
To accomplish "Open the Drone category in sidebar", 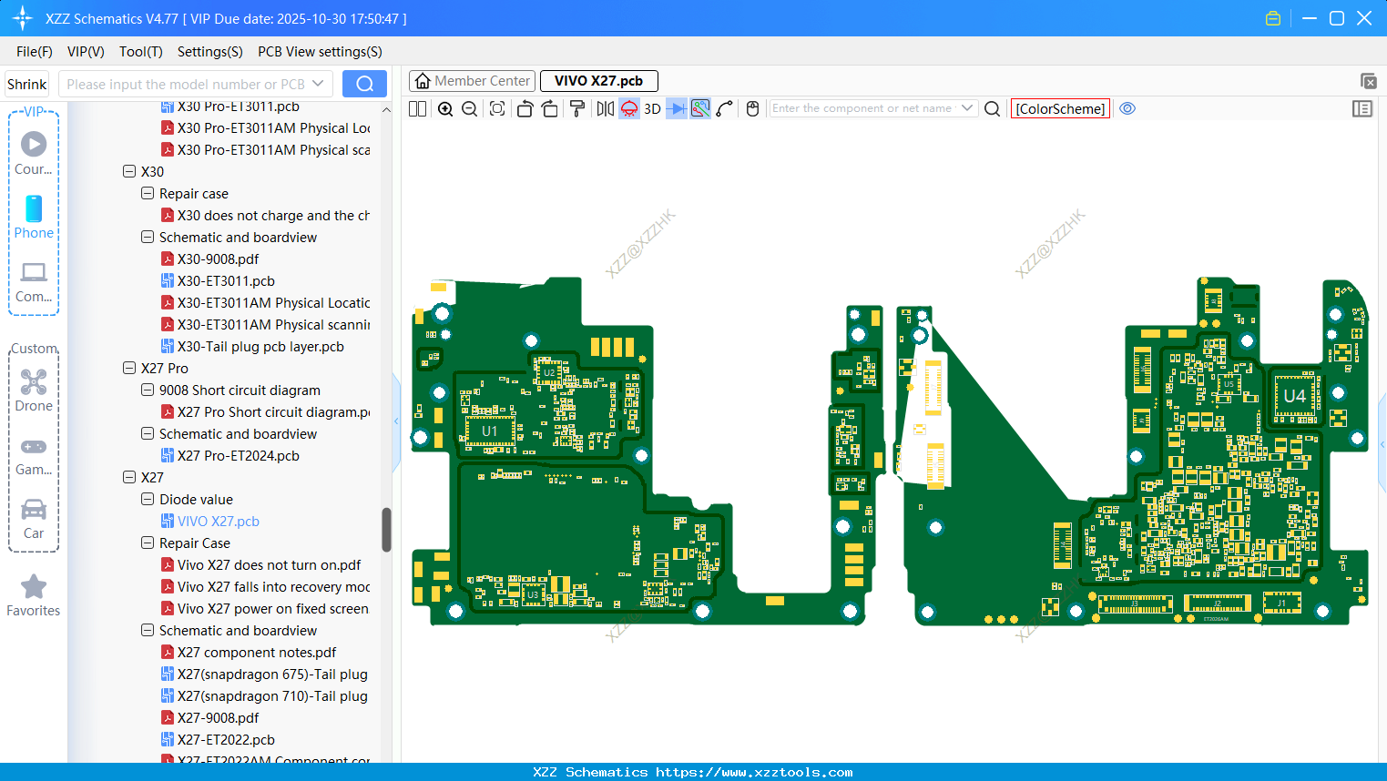I will coord(34,390).
